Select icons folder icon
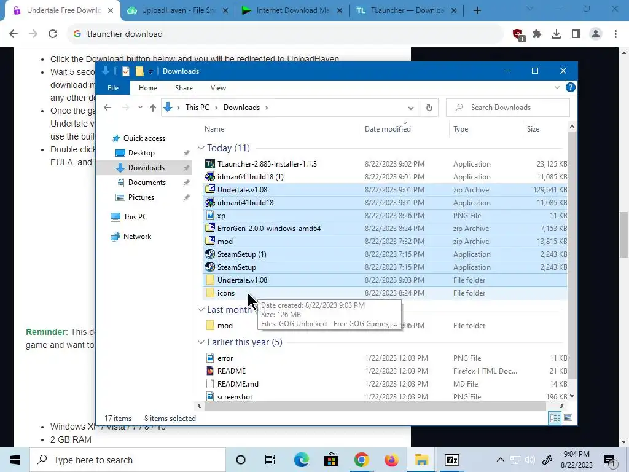The width and height of the screenshot is (629, 472). tap(210, 293)
